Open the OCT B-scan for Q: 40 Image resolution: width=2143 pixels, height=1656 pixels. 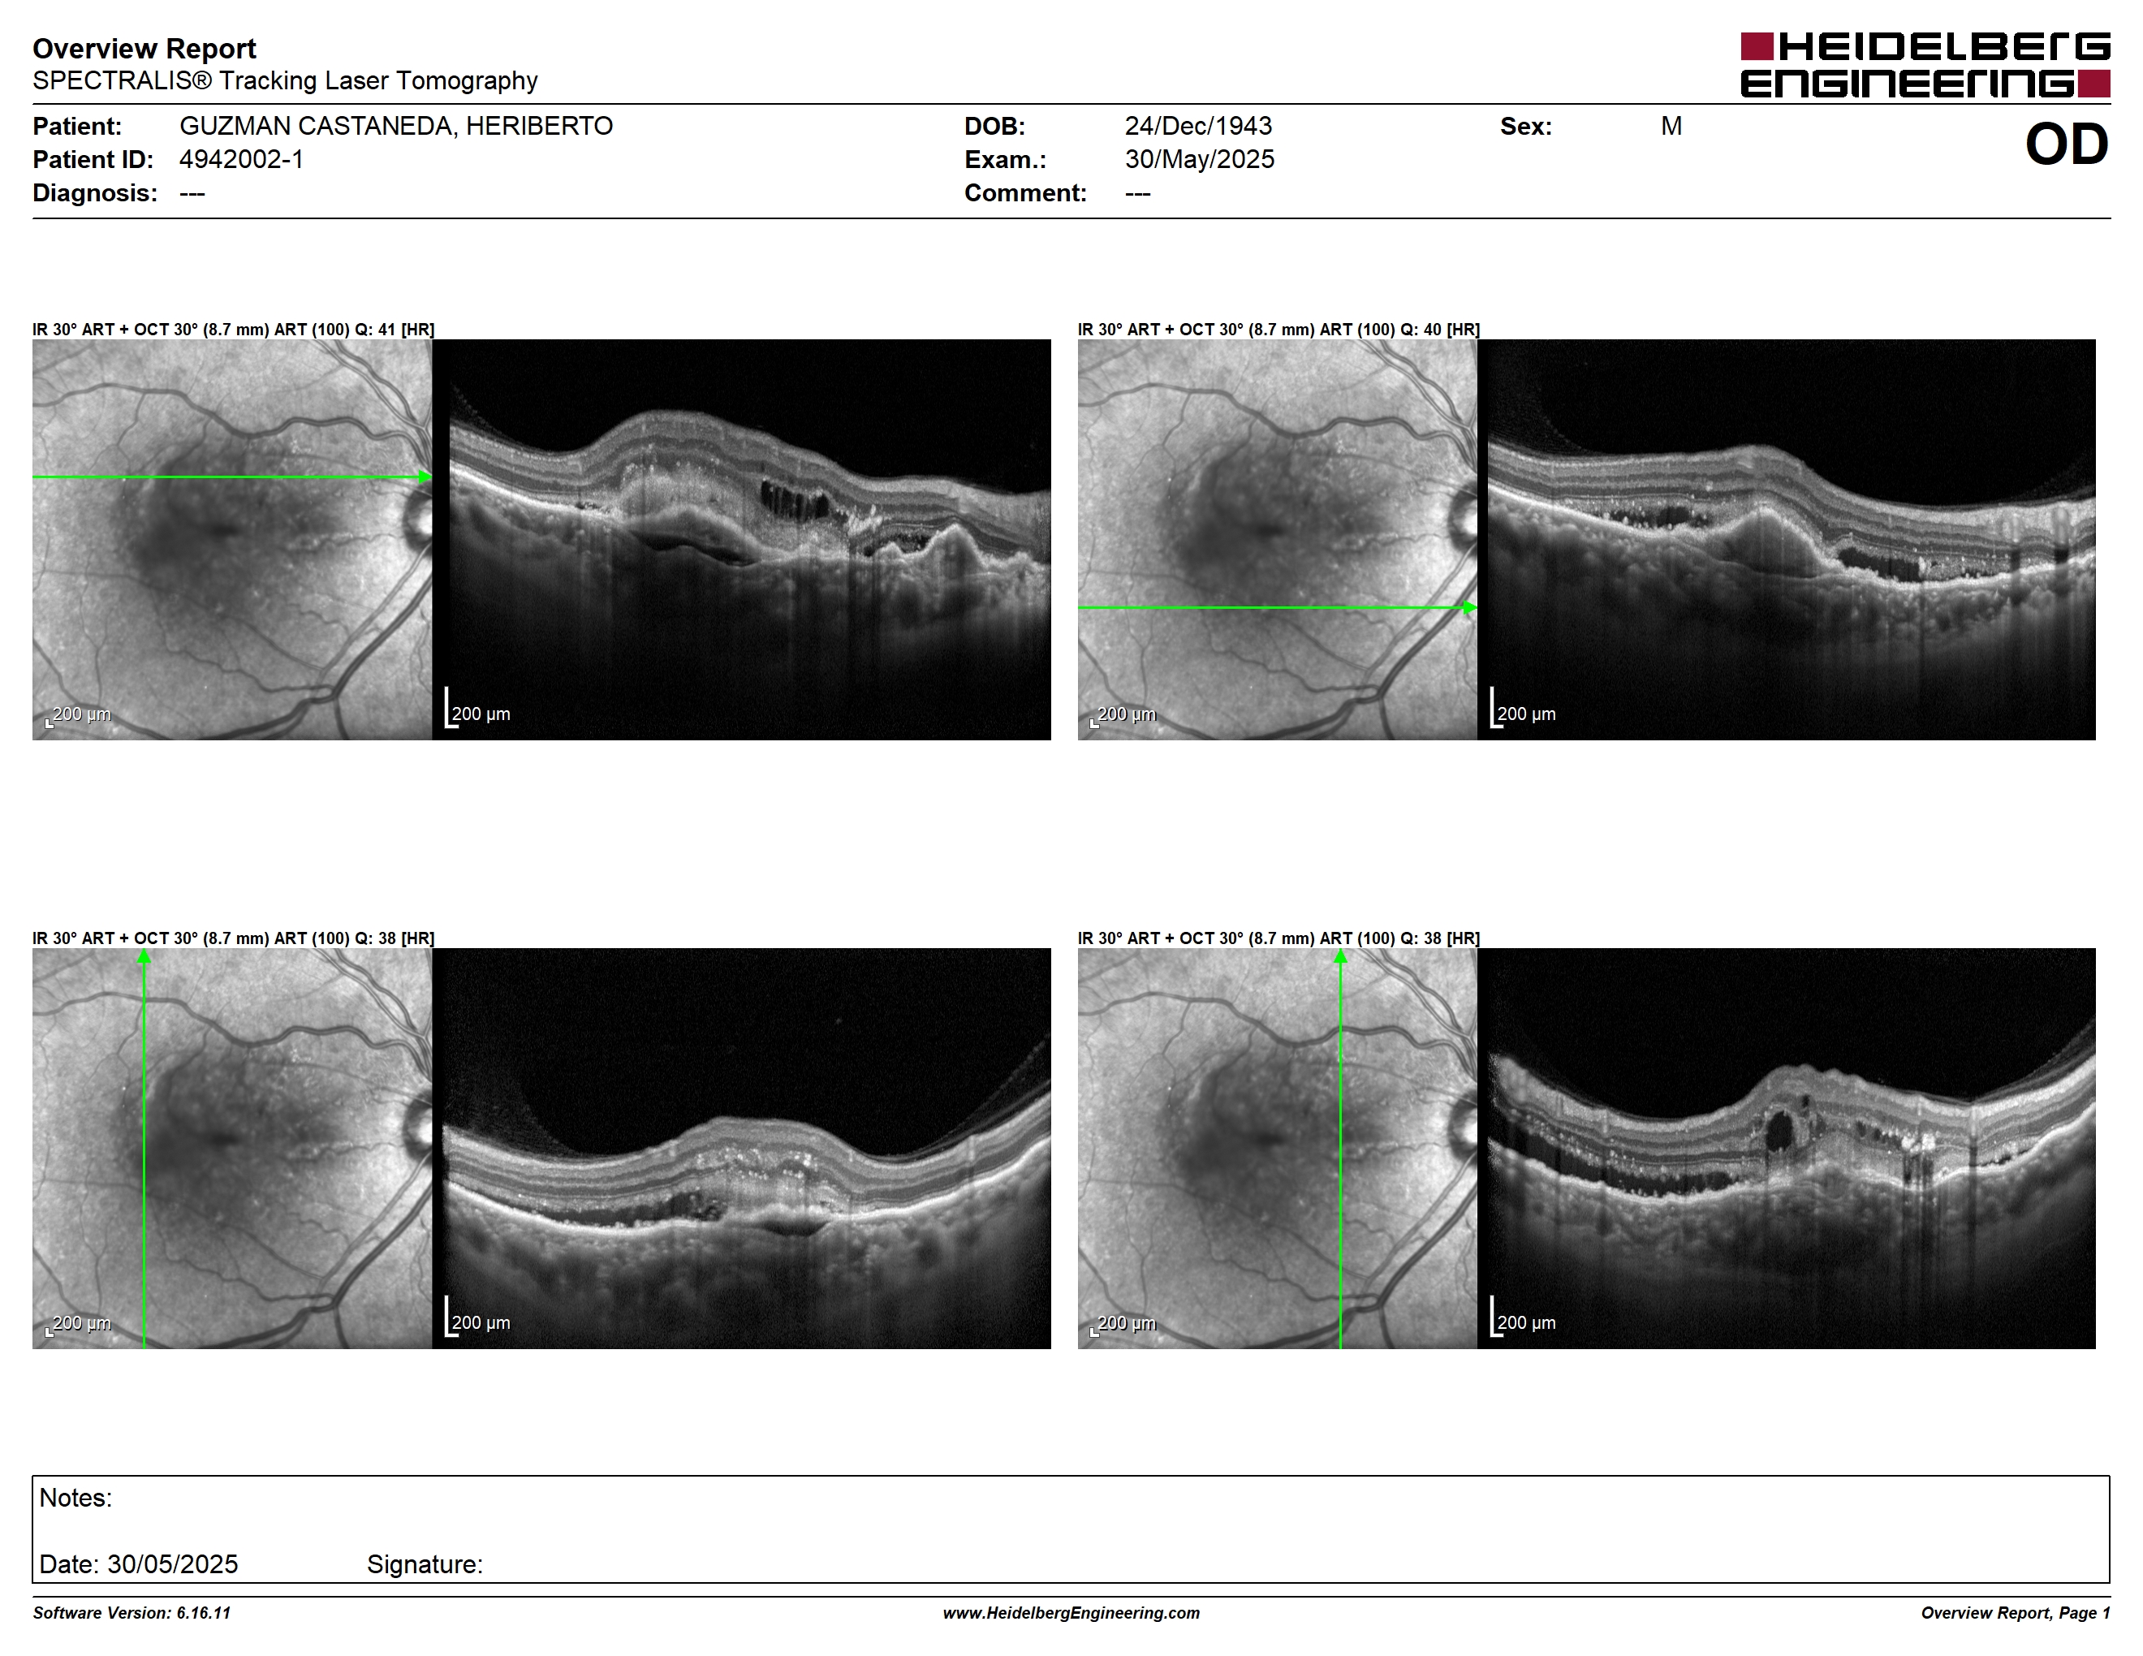[x=1787, y=540]
